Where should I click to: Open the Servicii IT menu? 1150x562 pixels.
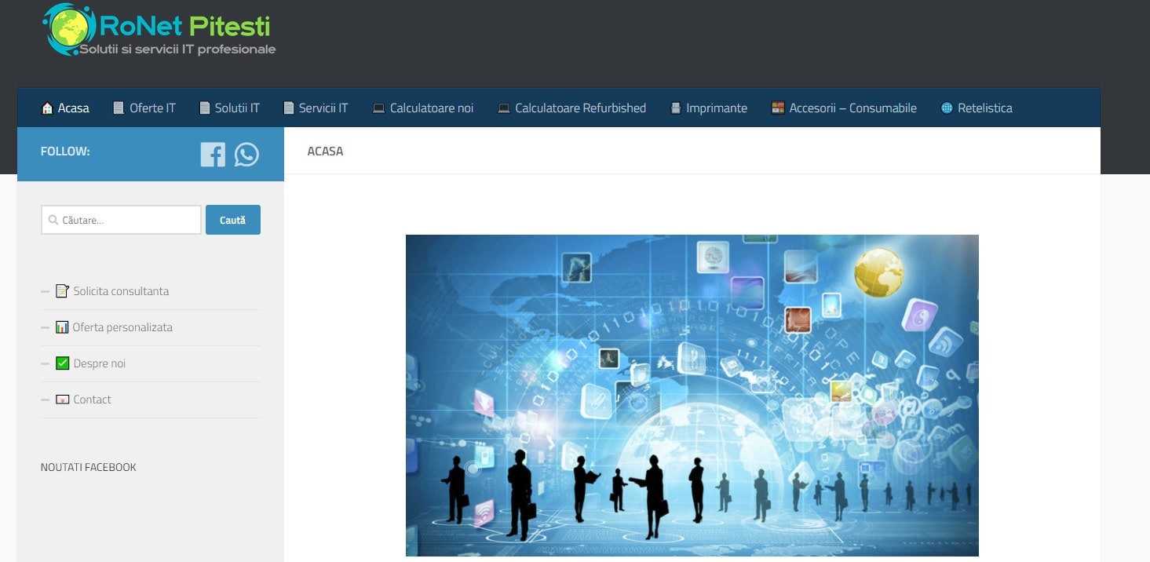pyautogui.click(x=316, y=108)
